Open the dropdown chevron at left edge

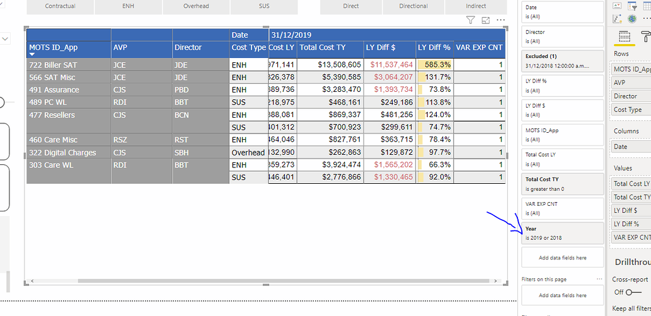tap(6, 38)
